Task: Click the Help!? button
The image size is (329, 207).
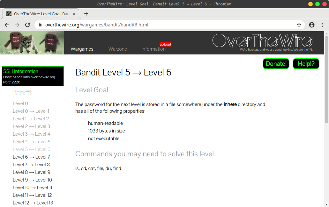Action: pyautogui.click(x=306, y=64)
